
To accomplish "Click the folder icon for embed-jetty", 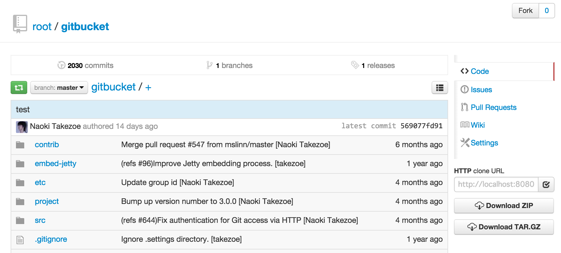I will tap(20, 164).
